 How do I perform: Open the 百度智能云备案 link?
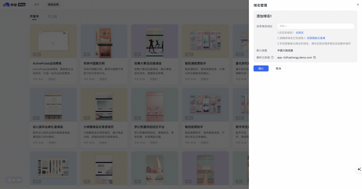[x=316, y=38]
